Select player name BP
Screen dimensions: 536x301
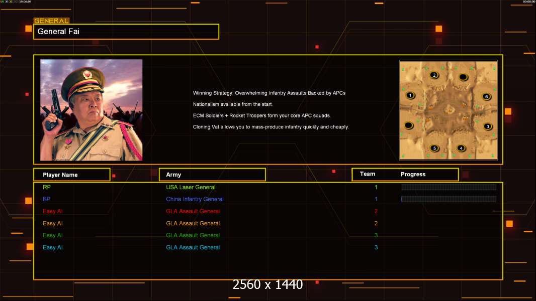[x=46, y=199]
